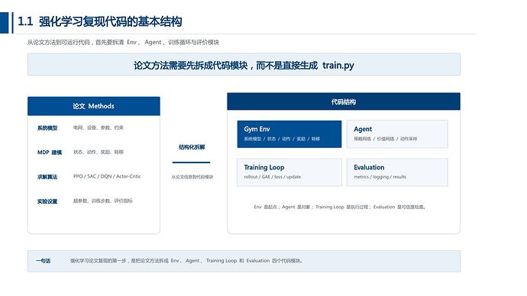Click the '实验设置' row label
This screenshot has height=296, width=527.
tap(47, 201)
